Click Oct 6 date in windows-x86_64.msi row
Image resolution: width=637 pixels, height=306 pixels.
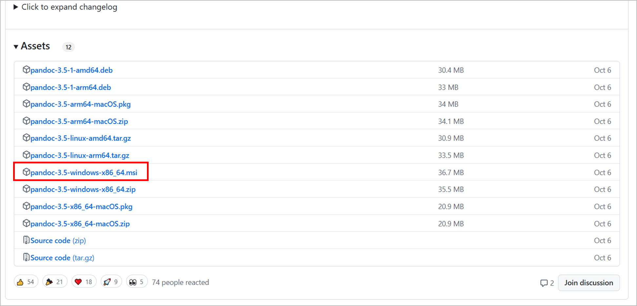point(603,172)
